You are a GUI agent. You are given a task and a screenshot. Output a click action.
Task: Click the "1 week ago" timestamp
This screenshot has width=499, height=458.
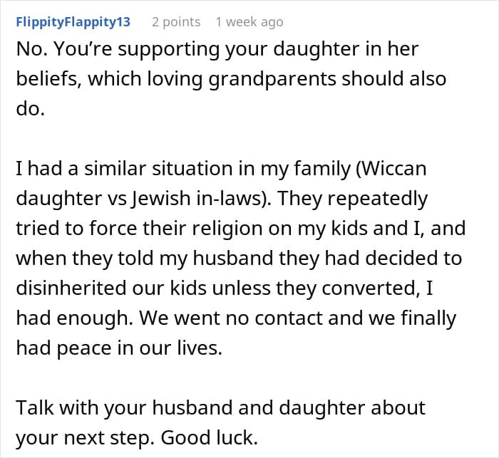click(249, 21)
